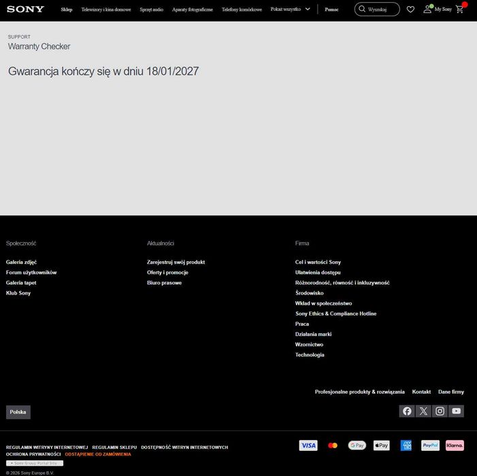Open the shopping cart icon
477x476 pixels.
click(460, 10)
